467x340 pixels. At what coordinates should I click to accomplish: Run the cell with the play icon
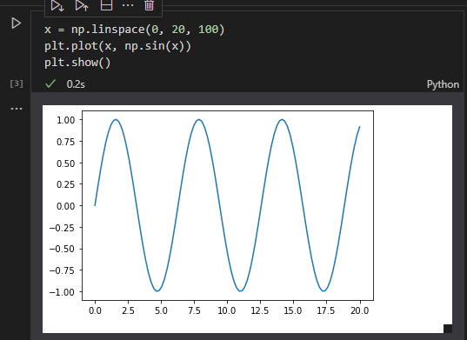click(x=16, y=23)
